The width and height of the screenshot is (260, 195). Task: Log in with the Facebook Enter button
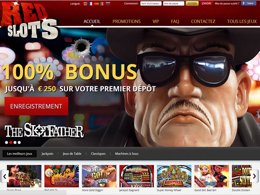click(x=249, y=3)
